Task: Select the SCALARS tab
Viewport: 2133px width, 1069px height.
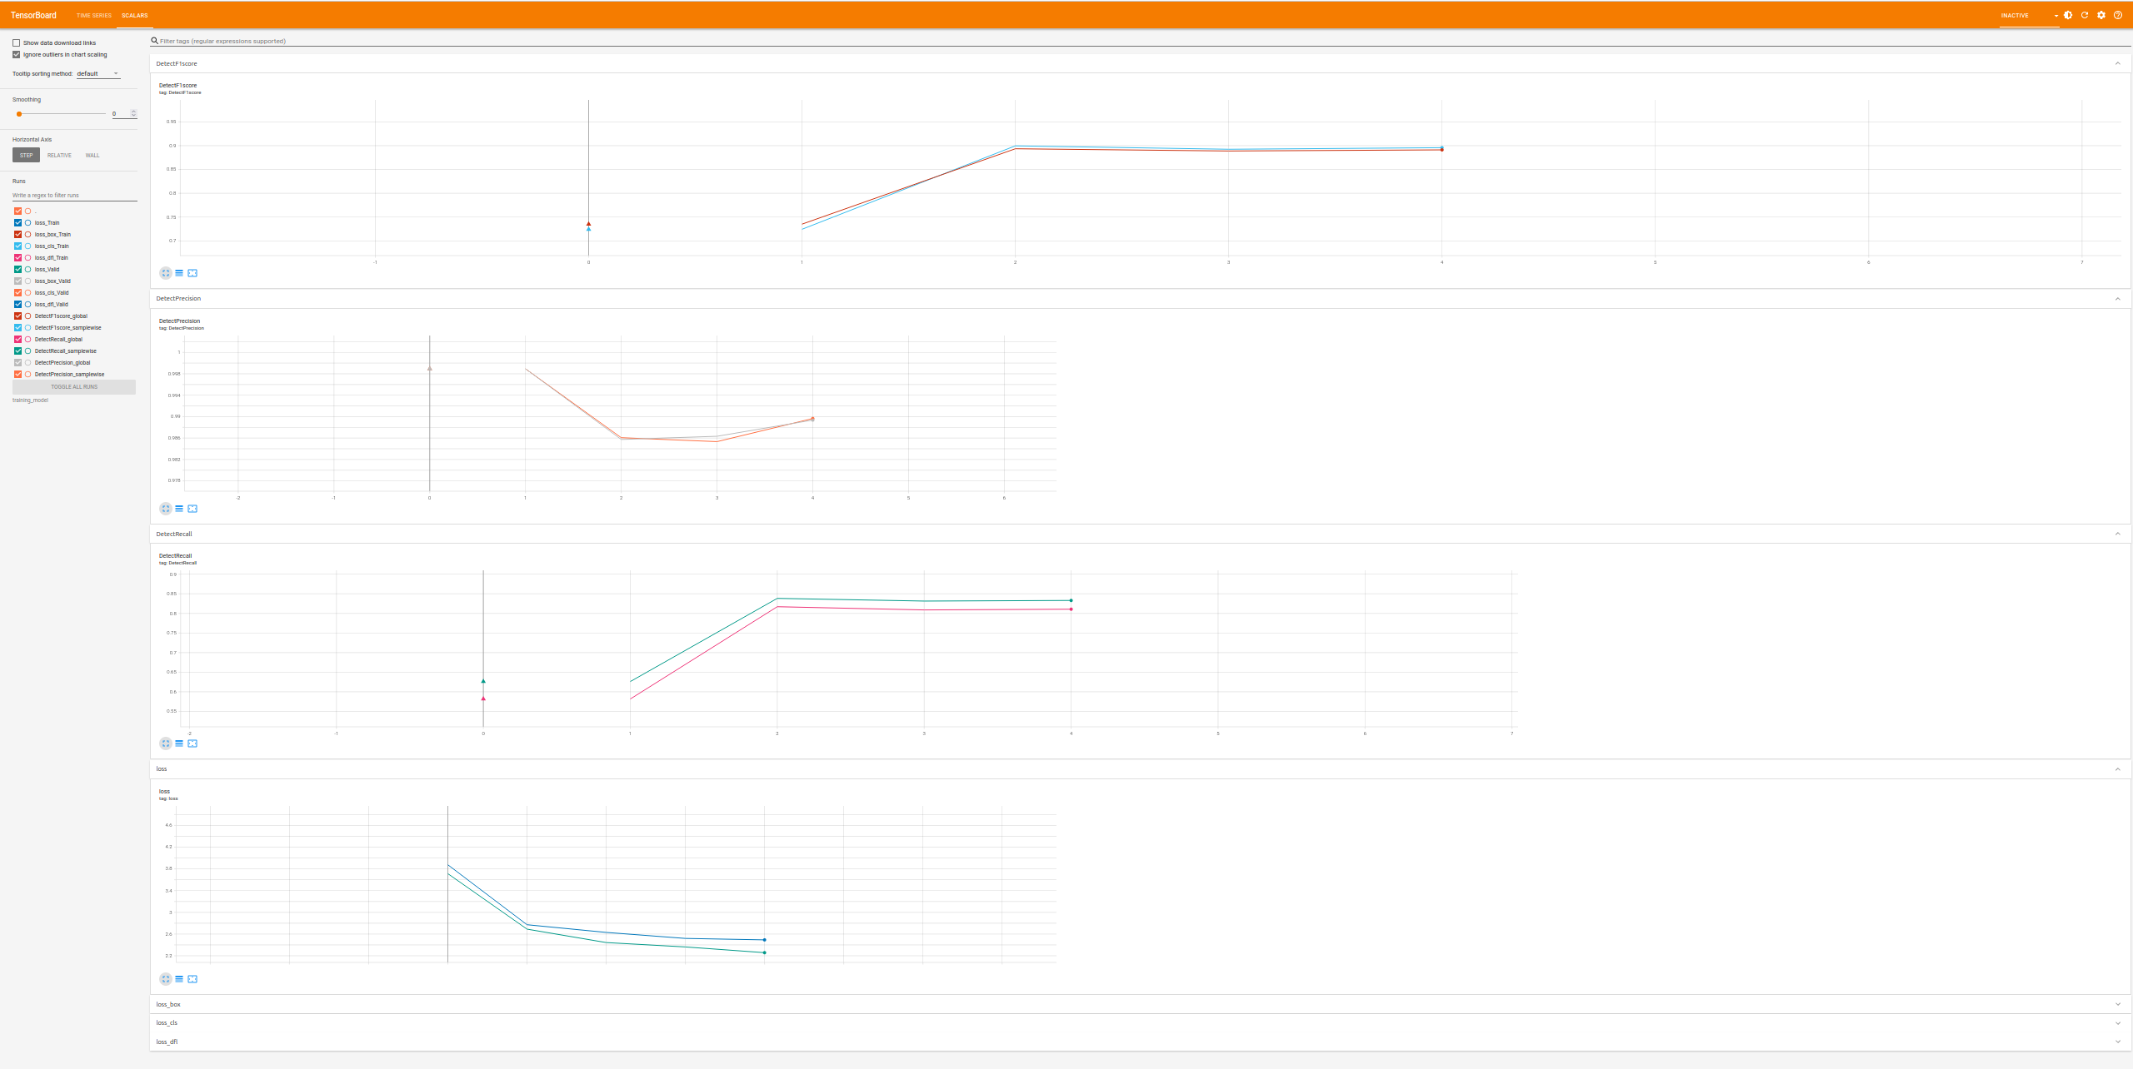Action: (x=134, y=15)
